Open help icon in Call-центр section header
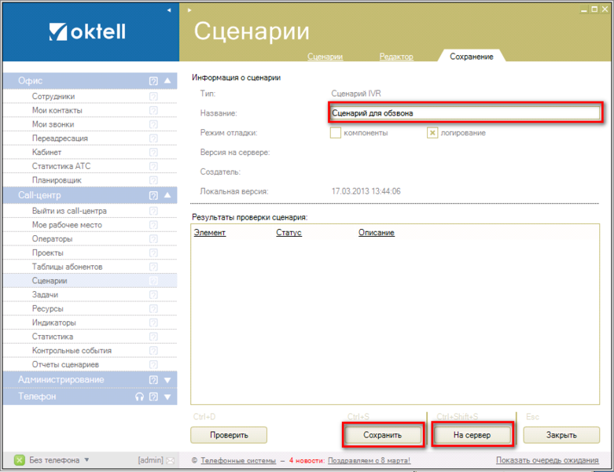The image size is (614, 472). tap(153, 195)
